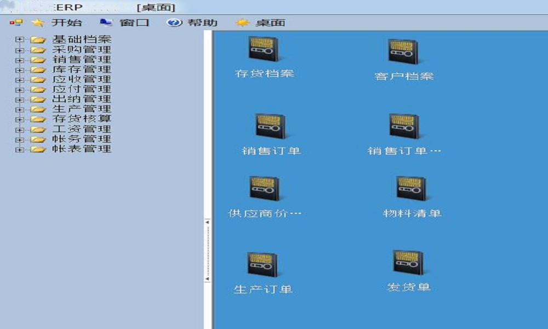548x329 pixels.
Task: Expand the 帐表管理 tree node
Action: pos(20,149)
